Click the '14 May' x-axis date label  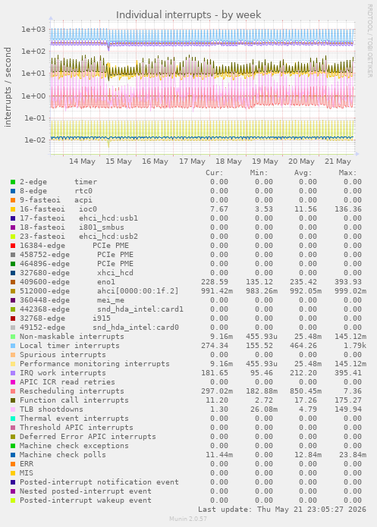[82, 162]
